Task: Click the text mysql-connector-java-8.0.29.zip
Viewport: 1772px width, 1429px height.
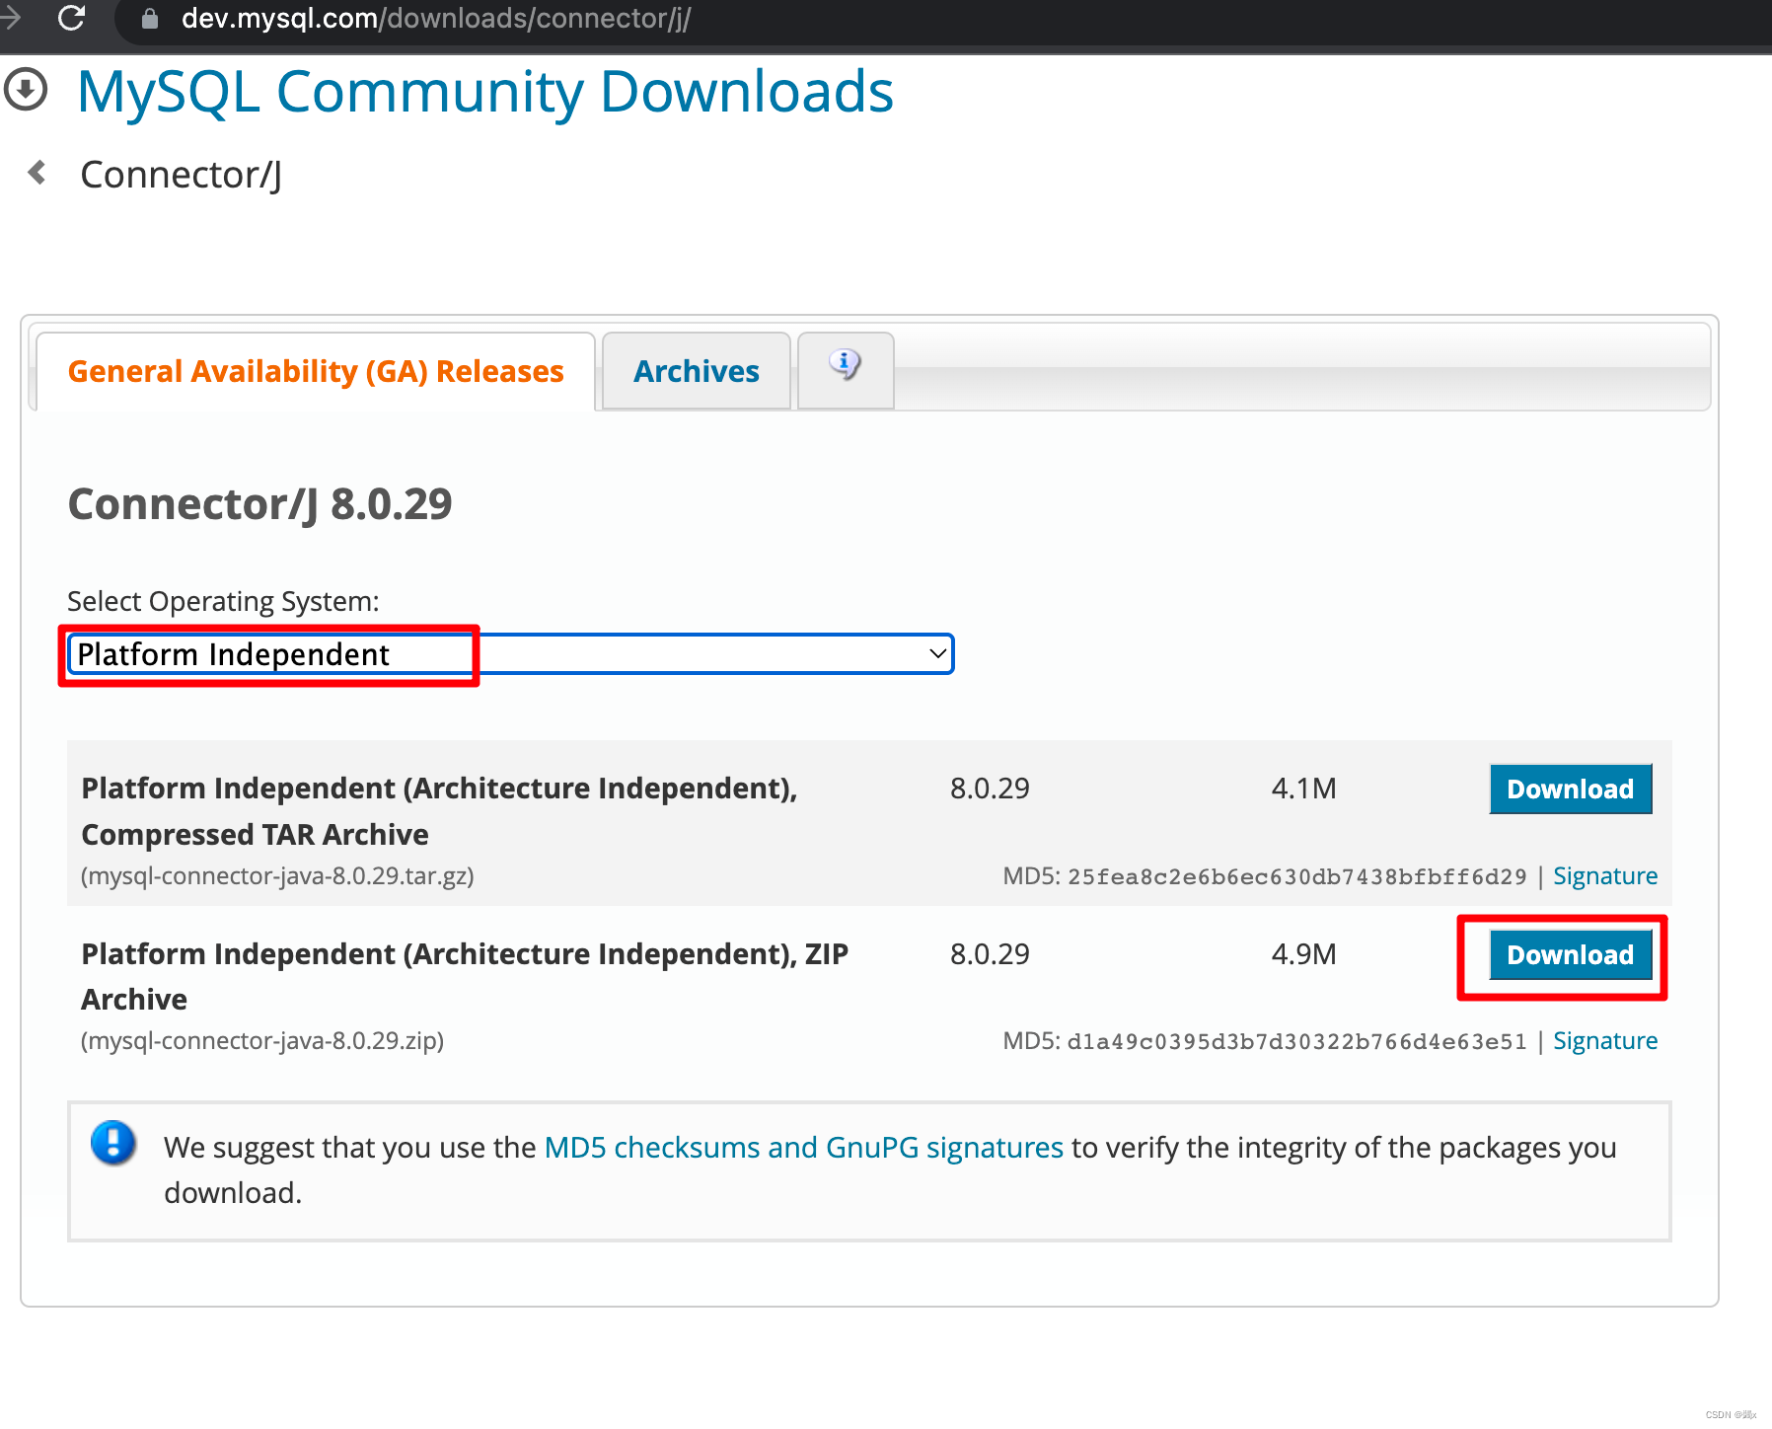Action: (262, 1041)
